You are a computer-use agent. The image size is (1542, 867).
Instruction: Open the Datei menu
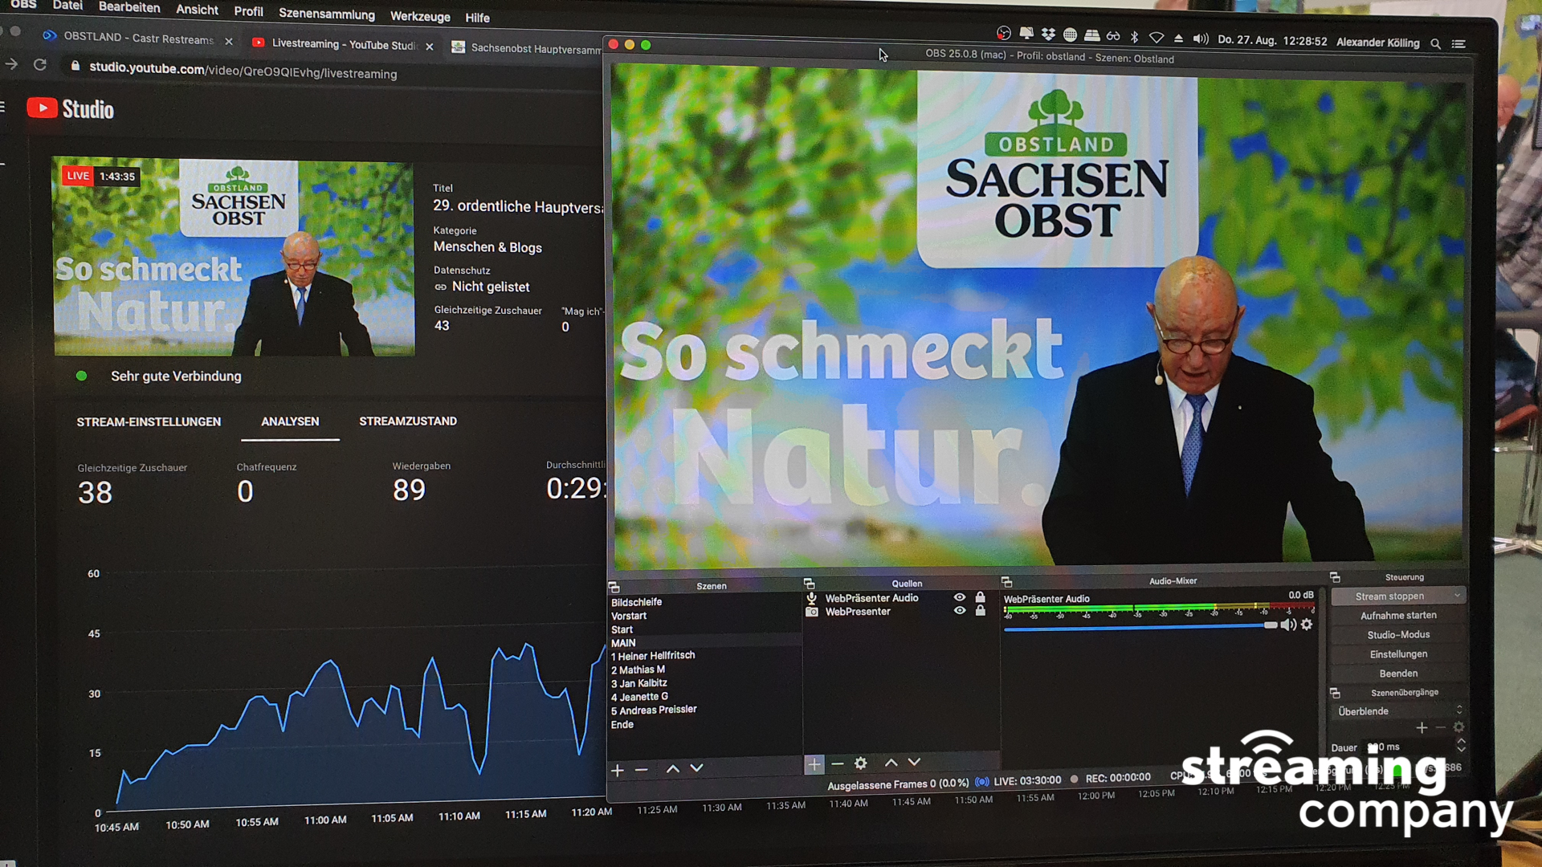tap(67, 6)
